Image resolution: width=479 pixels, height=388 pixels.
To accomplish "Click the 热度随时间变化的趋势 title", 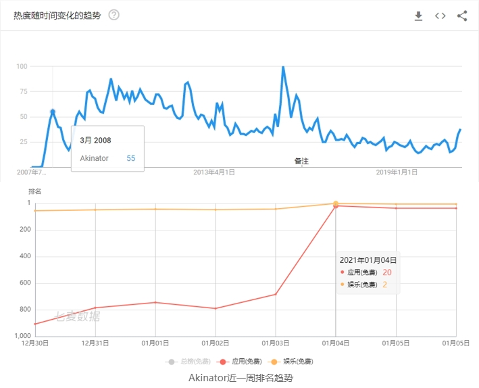I will (x=57, y=16).
